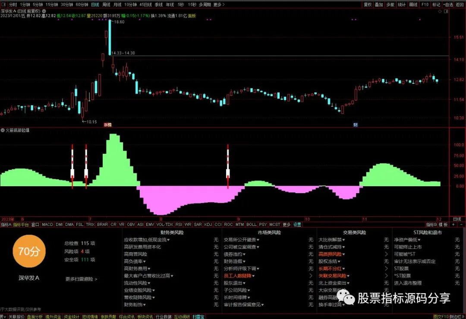466x319 pixels.
Task: Expand the 高质押风险 risk item
Action: click(332, 254)
